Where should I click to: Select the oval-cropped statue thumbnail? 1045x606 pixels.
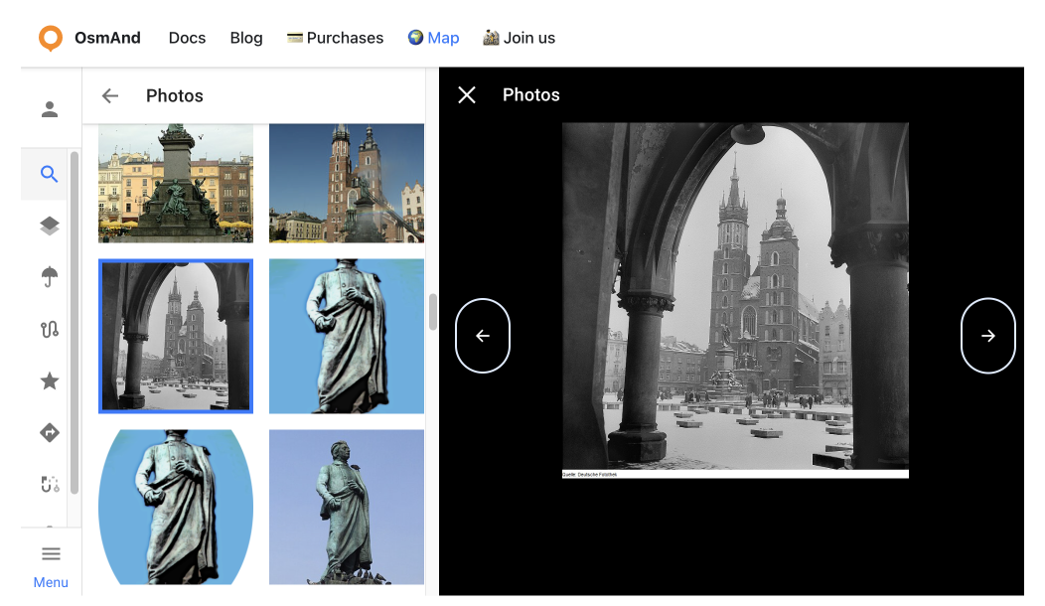[x=176, y=507]
